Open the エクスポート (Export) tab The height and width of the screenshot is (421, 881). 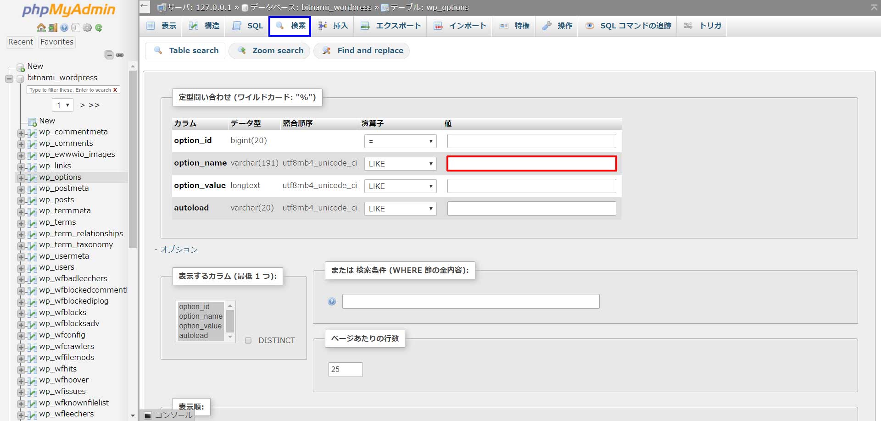[391, 26]
